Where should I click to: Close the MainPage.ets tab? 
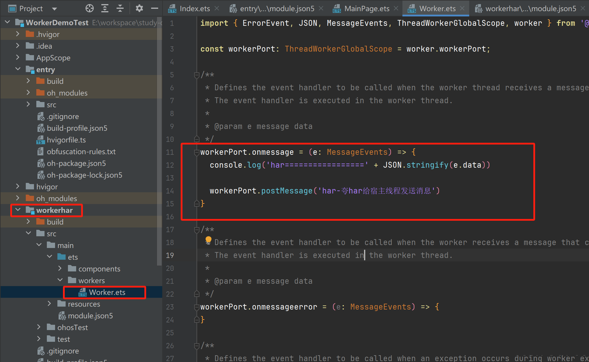coord(396,9)
